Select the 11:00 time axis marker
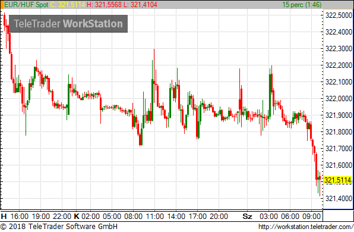 tap(155, 217)
